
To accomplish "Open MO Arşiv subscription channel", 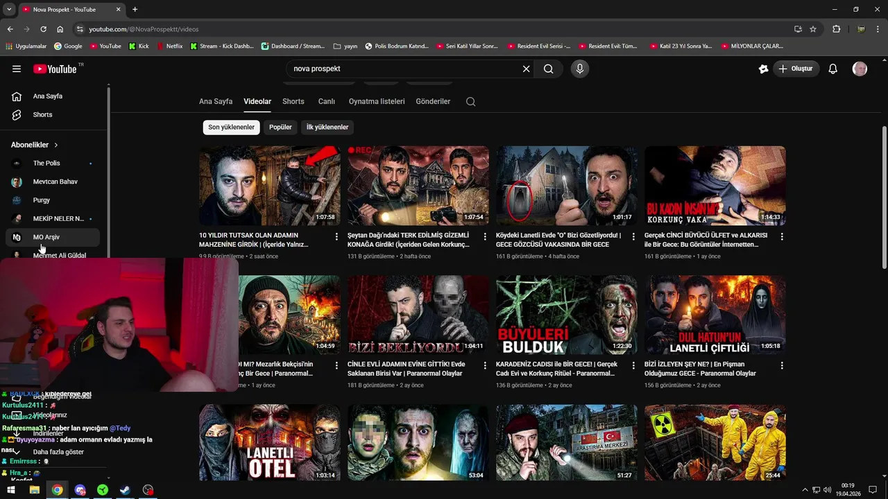I will pos(53,237).
